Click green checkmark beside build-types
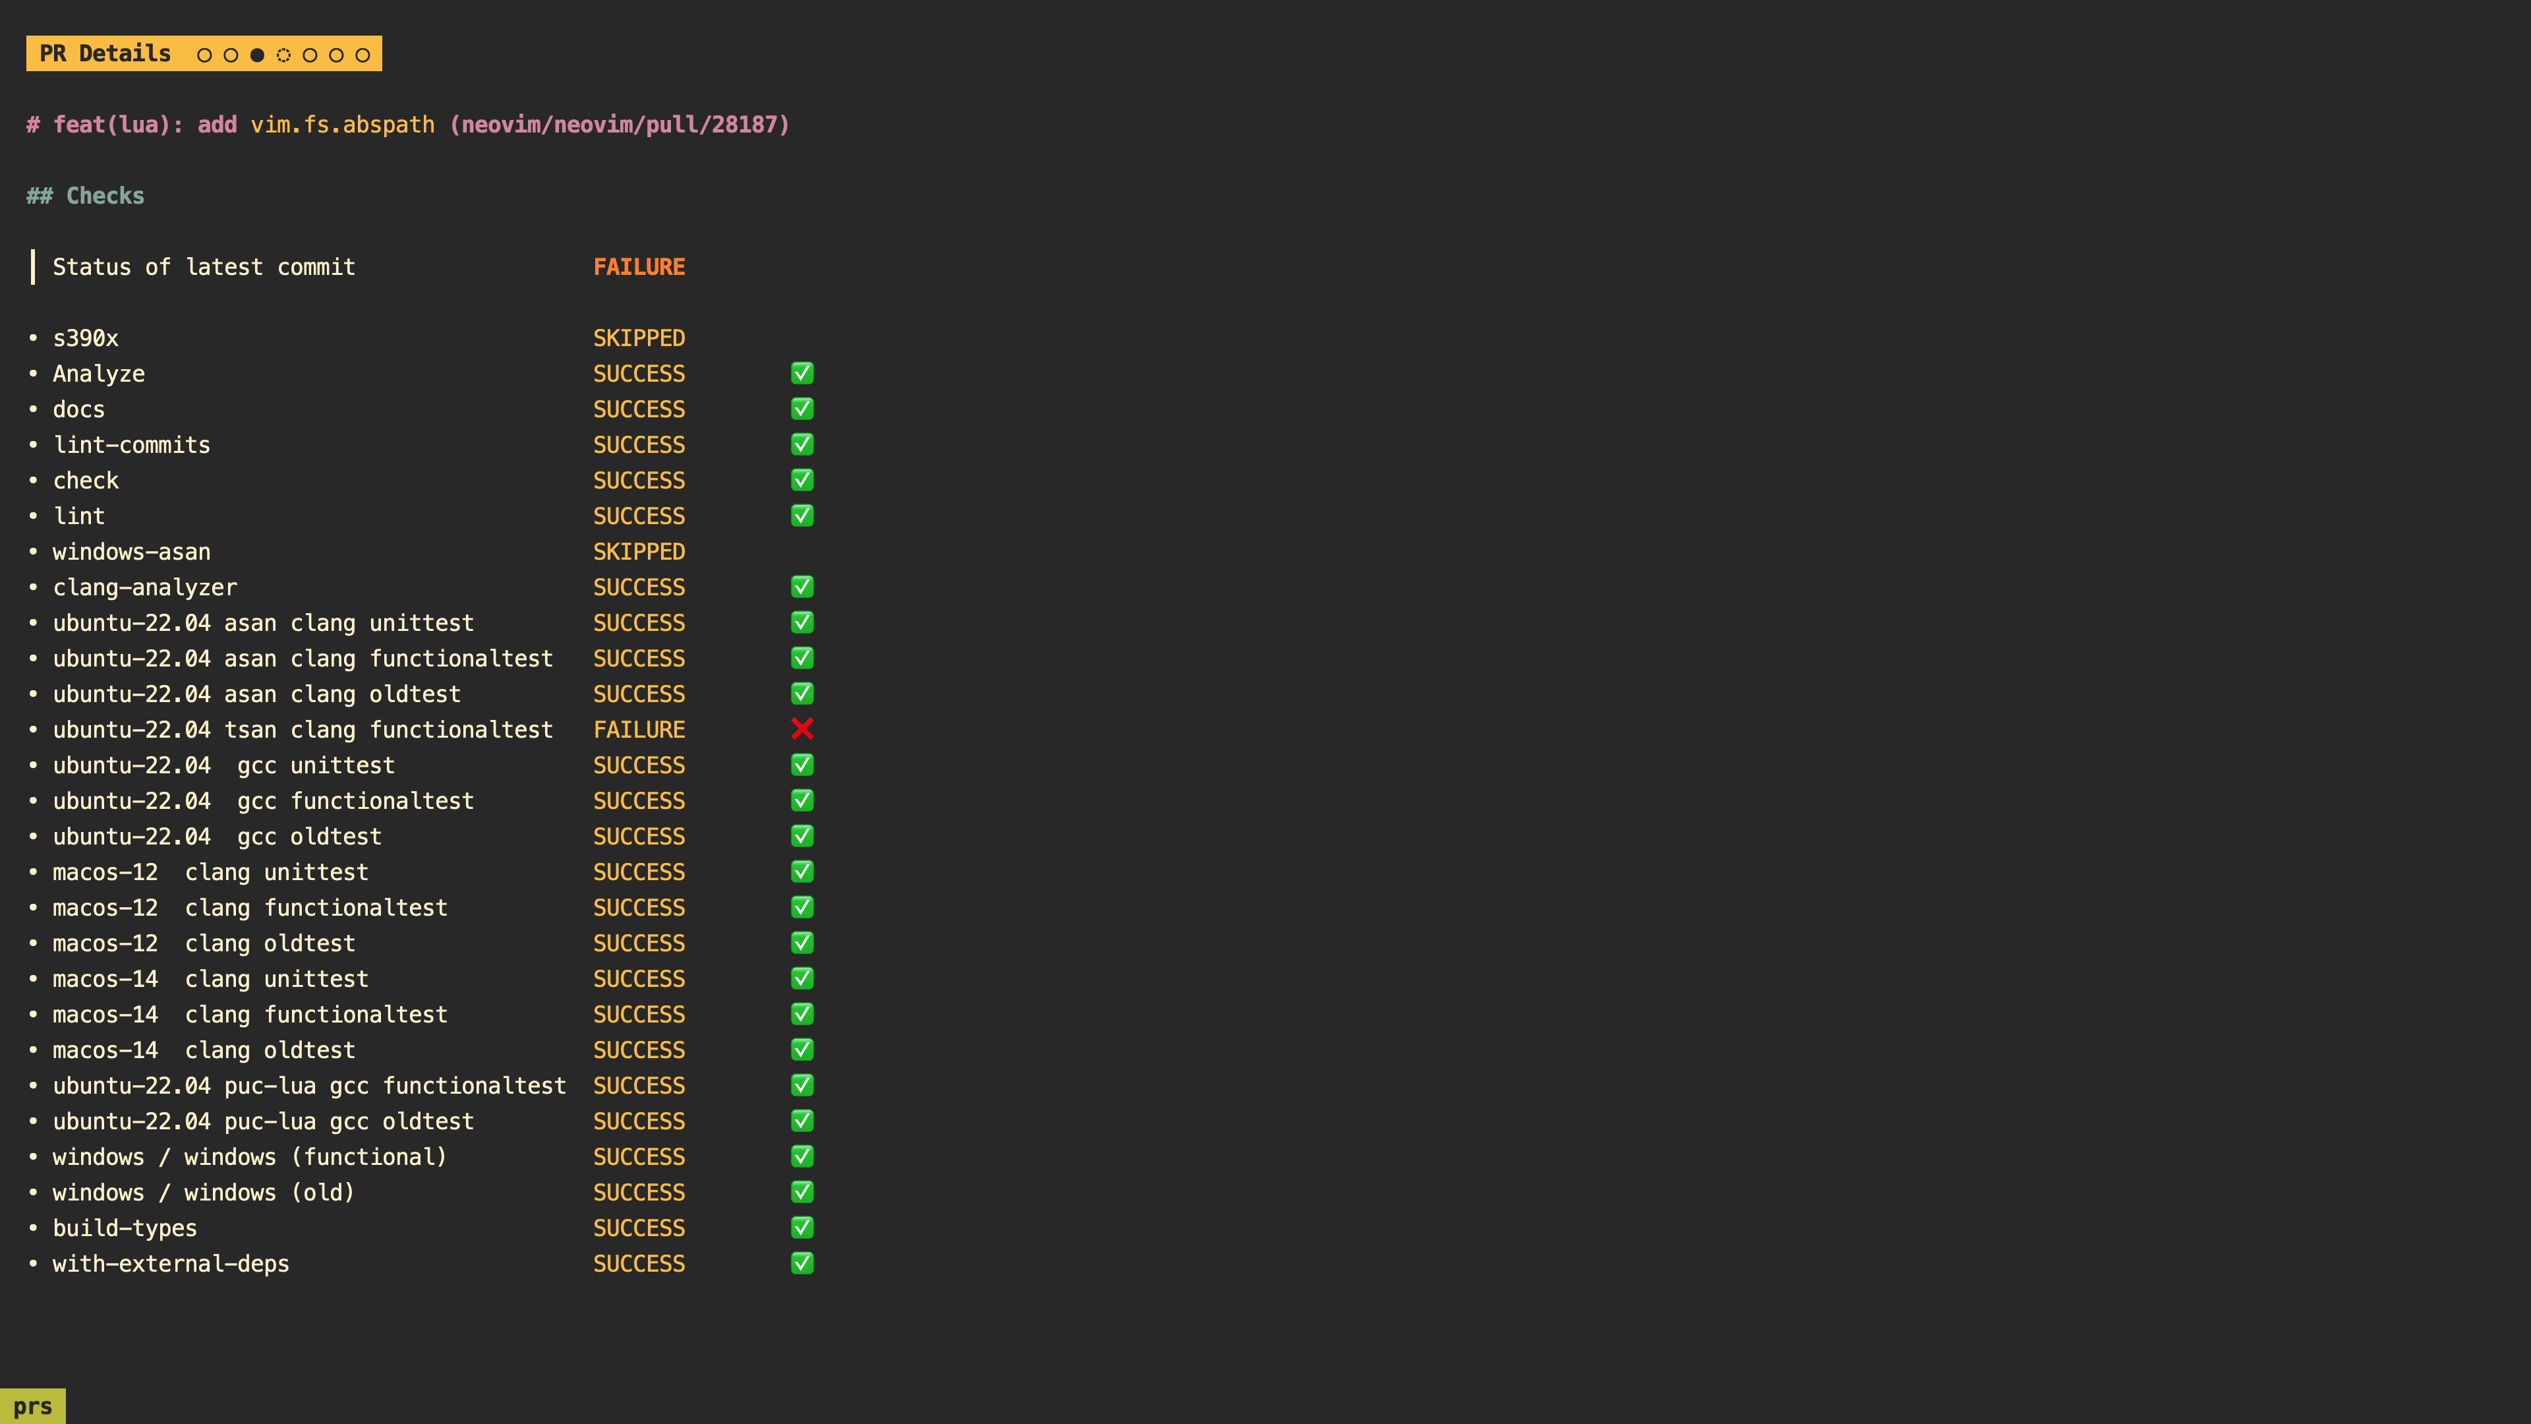Viewport: 2531px width, 1424px height. point(801,1228)
